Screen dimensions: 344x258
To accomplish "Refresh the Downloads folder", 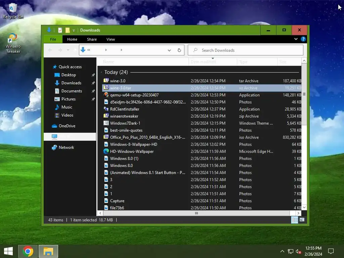I will (x=179, y=50).
